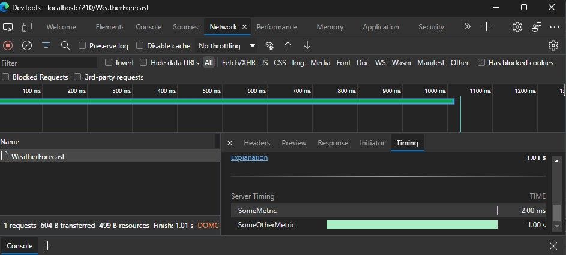This screenshot has width=566, height=255.
Task: Show request Headers tab
Action: tap(257, 143)
